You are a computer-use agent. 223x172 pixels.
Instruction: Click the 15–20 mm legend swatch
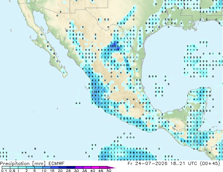[55, 167]
